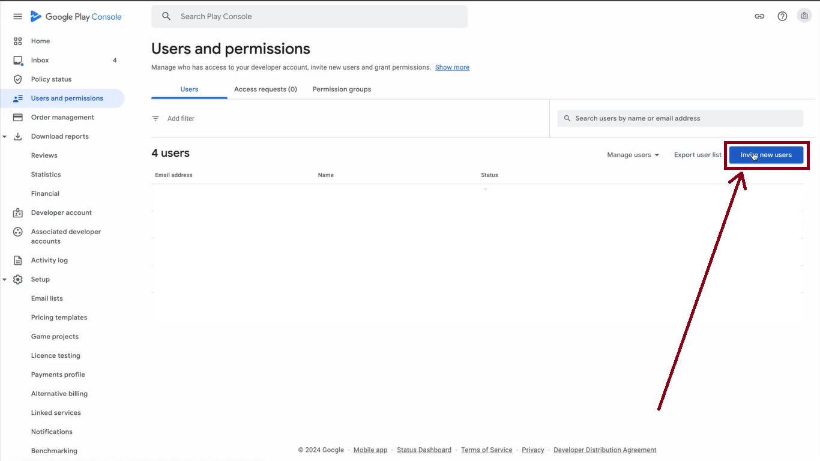Click the Developer account icon
The width and height of the screenshot is (820, 461).
pos(18,213)
